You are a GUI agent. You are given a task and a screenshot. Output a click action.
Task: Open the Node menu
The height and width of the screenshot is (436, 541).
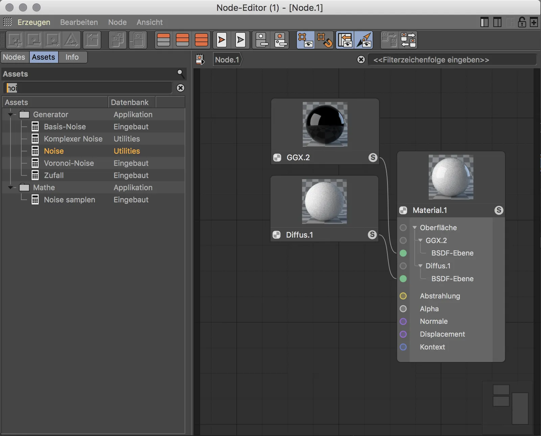click(117, 22)
